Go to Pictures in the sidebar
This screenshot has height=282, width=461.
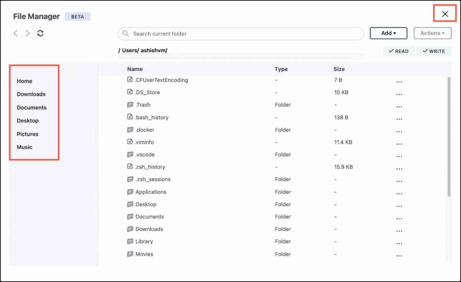pyautogui.click(x=27, y=134)
